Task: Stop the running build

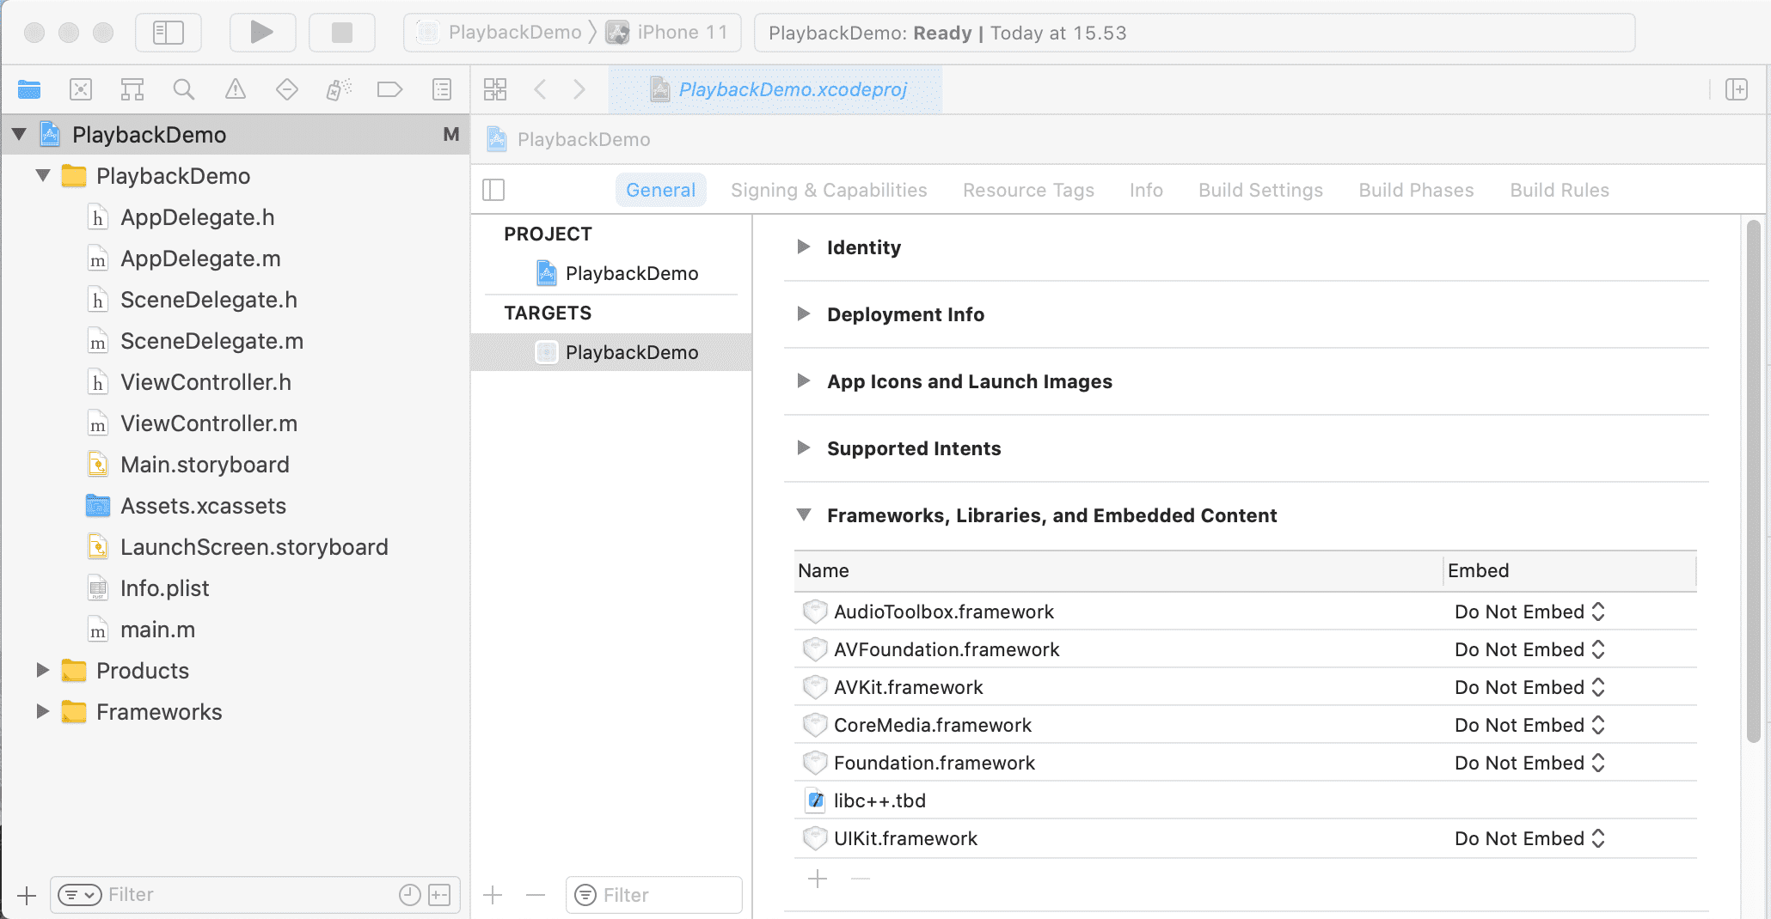Action: (341, 33)
